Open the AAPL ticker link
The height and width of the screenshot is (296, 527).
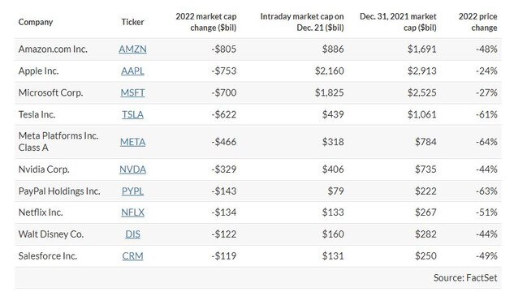pos(132,71)
